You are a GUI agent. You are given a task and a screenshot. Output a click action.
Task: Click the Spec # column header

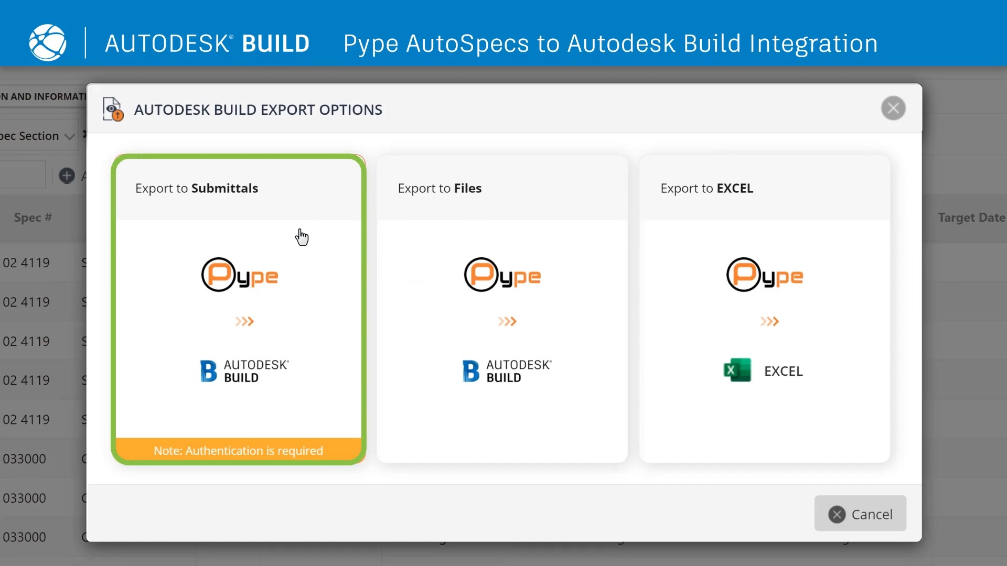pyautogui.click(x=33, y=217)
